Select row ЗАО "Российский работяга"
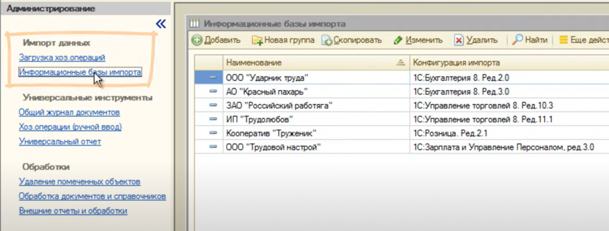 pyautogui.click(x=402, y=106)
